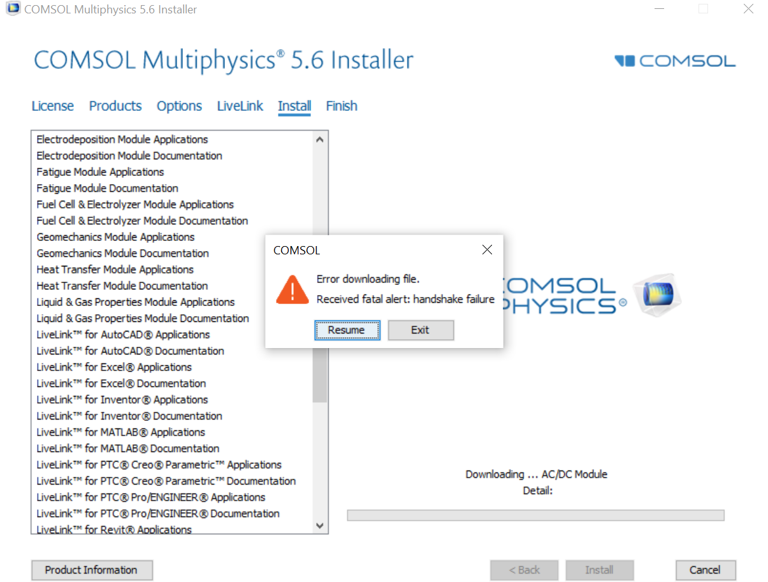Click the COMSOL installer title bar icon
Screen dimensions: 768x582
pos(13,10)
